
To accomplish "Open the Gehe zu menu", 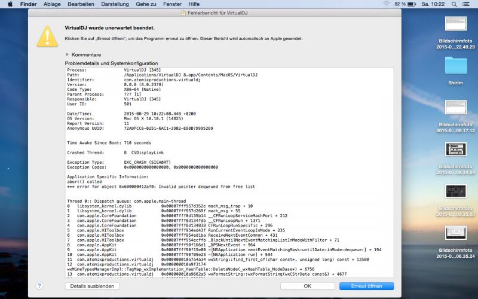I will tap(146, 4).
